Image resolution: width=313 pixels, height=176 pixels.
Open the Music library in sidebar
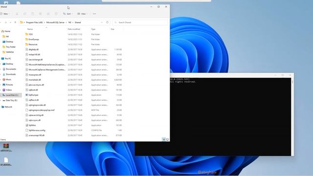tap(8, 79)
